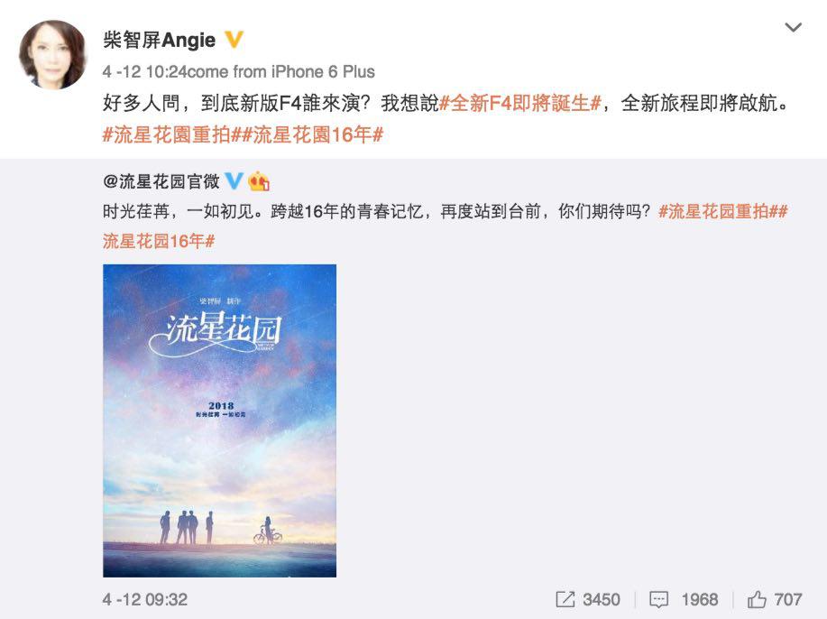Image resolution: width=827 pixels, height=619 pixels.
Task: Open @流星花园官微 account link
Action: pyautogui.click(x=161, y=181)
